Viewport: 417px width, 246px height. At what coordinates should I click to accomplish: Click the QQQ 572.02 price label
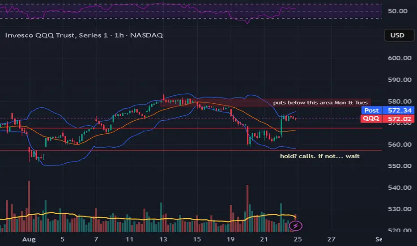tap(387, 119)
